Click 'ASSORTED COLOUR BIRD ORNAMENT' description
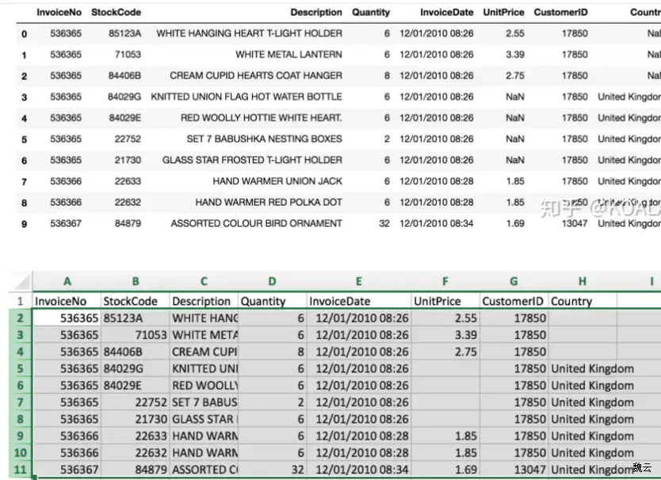 (x=256, y=223)
